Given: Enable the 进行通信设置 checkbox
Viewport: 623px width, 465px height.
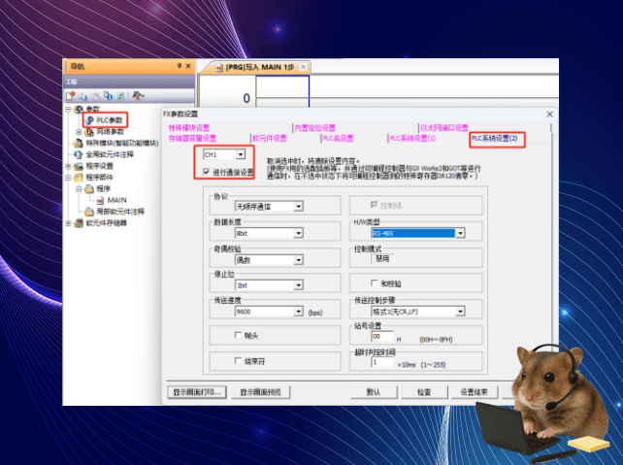Looking at the screenshot, I should pos(206,172).
